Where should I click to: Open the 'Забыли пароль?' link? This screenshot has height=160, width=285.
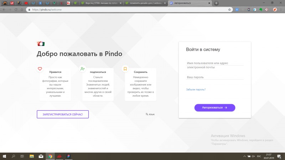(196, 90)
